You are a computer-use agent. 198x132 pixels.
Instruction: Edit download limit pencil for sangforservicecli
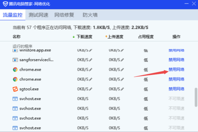[x=90, y=60]
